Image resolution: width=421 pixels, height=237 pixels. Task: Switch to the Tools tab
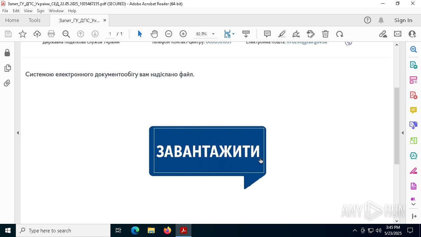tap(35, 20)
